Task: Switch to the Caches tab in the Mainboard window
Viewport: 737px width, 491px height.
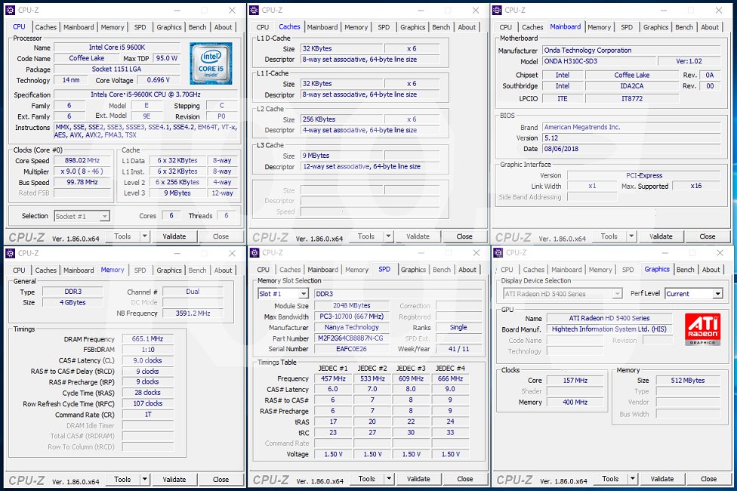Action: click(x=532, y=27)
